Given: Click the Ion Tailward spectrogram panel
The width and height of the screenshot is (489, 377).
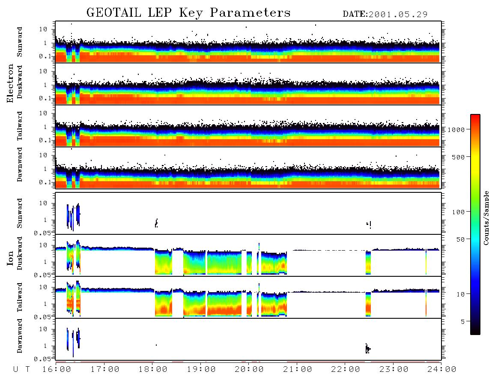Looking at the screenshot, I should (x=248, y=297).
